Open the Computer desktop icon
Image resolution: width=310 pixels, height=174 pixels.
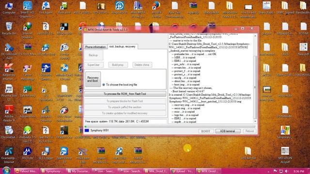coord(9,8)
